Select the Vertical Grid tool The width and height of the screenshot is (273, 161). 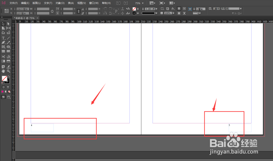coord(8,51)
